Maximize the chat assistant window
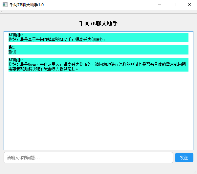The image size is (197, 174). coord(174,5)
